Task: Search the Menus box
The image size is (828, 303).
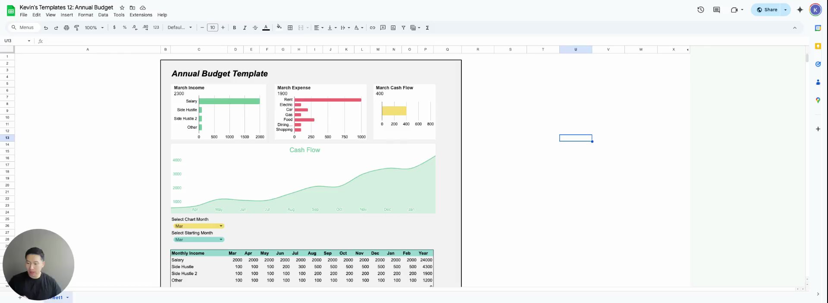Action: pyautogui.click(x=24, y=28)
